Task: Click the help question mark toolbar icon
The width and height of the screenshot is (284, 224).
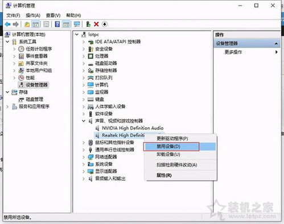Action: pos(57,24)
